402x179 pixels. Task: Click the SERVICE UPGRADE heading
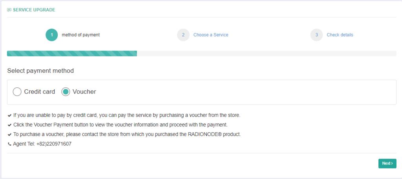34,10
